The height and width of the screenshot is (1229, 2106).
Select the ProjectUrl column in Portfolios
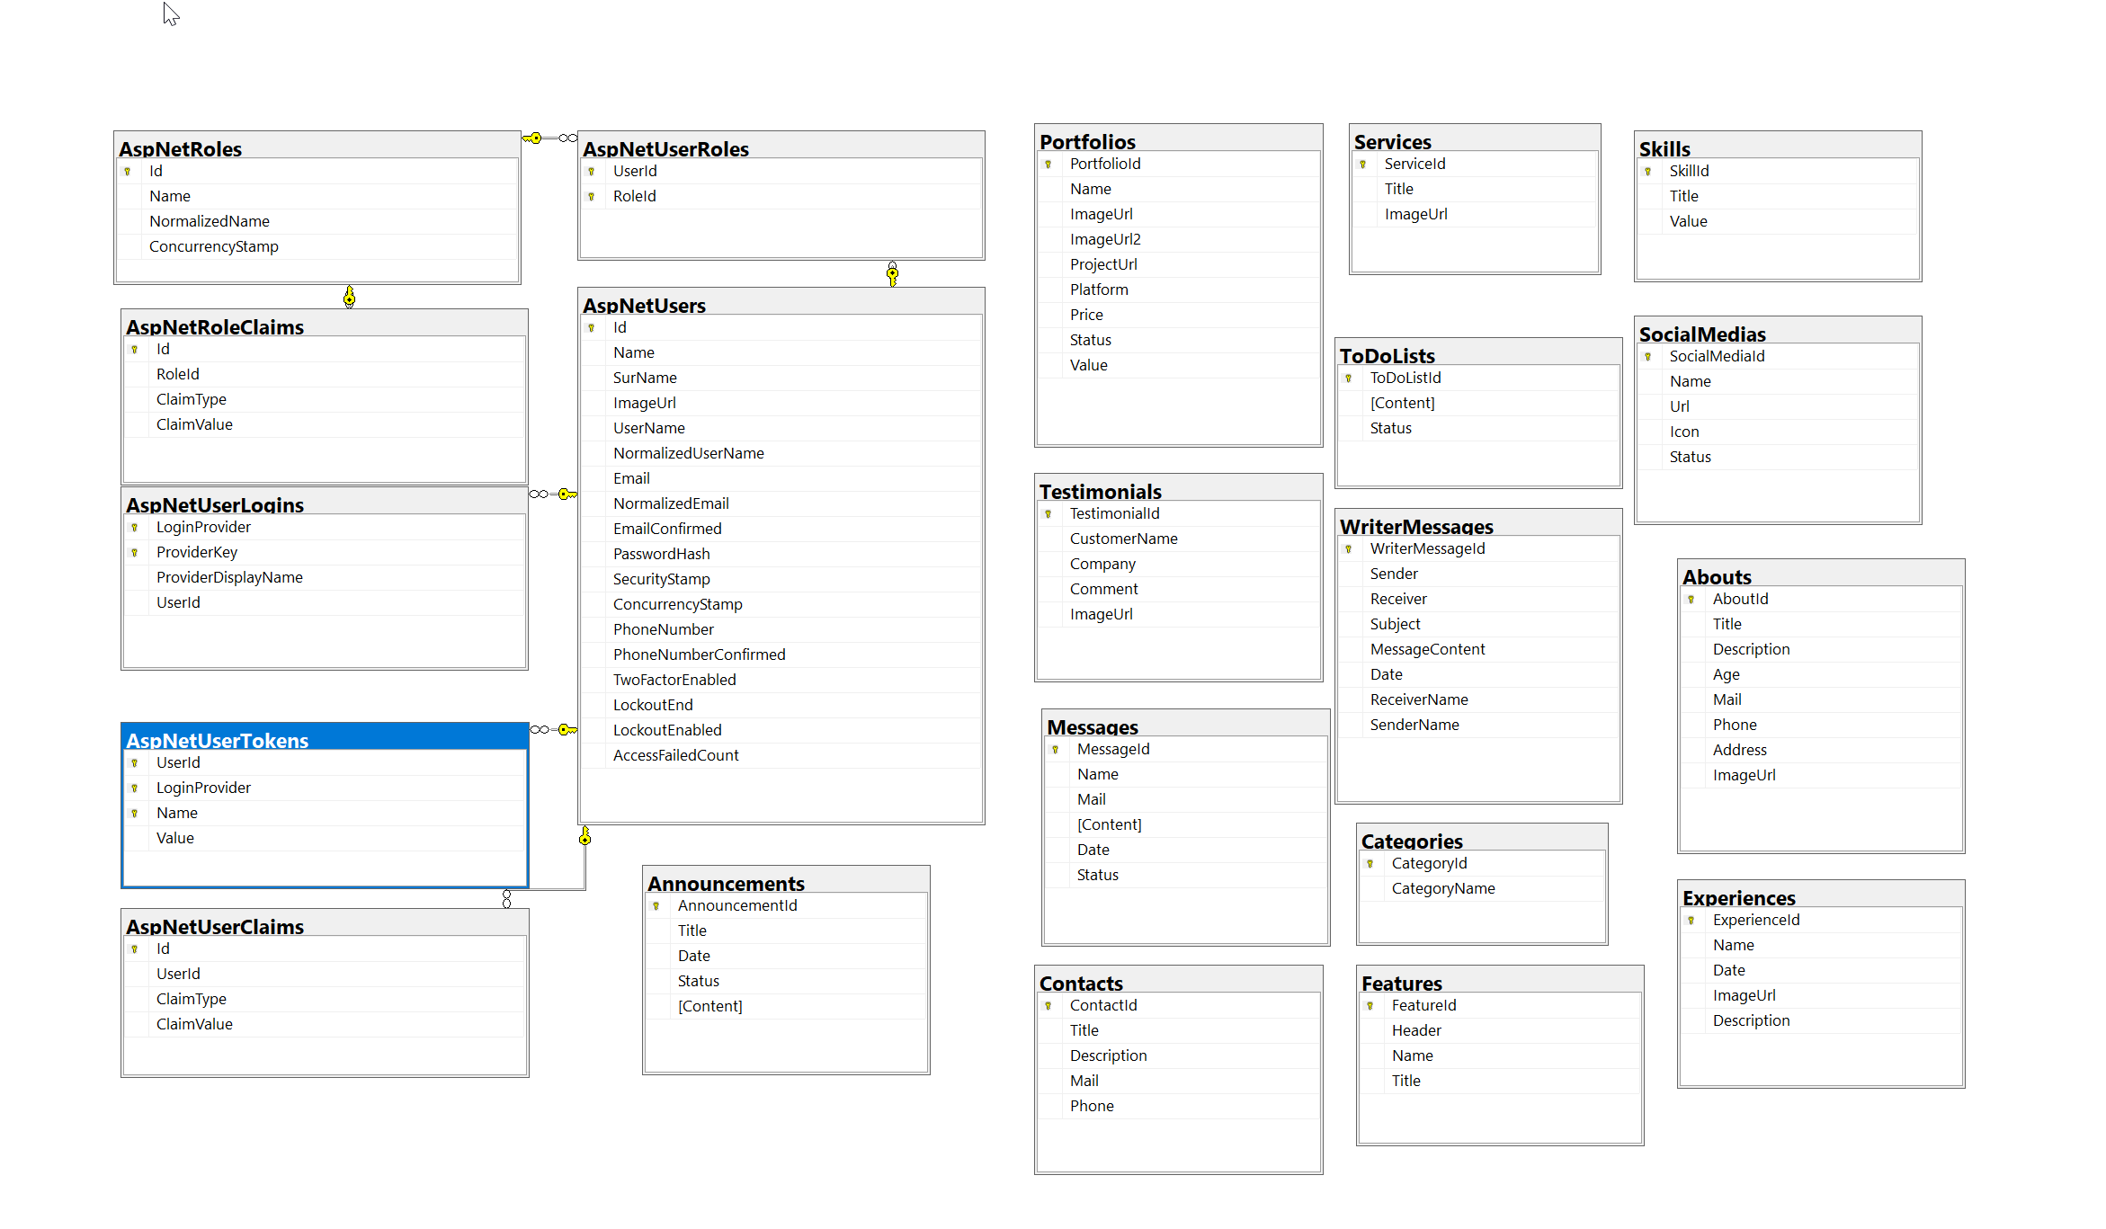click(1103, 264)
